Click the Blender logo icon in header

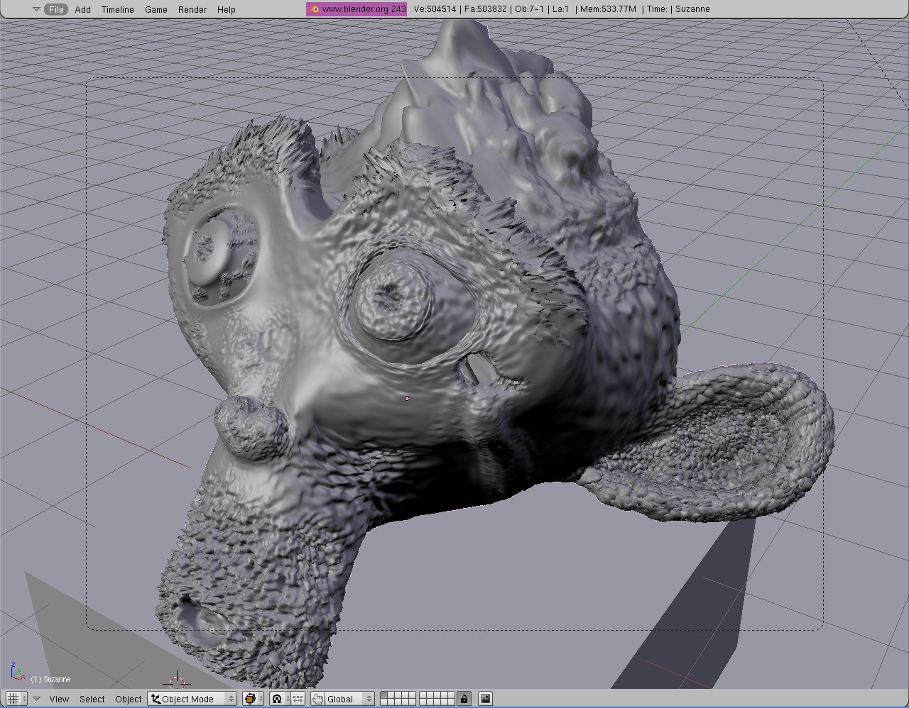click(x=314, y=9)
